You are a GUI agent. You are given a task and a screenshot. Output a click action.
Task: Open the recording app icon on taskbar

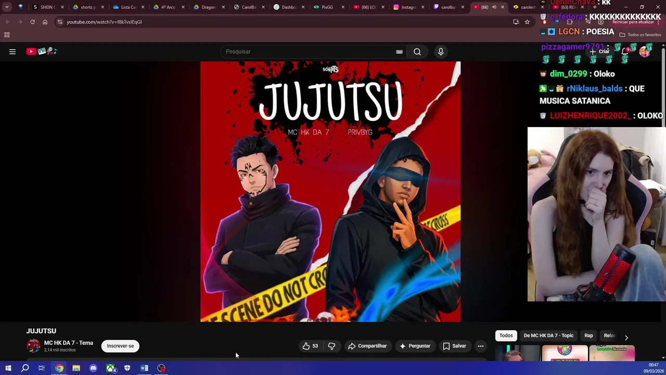(x=161, y=368)
